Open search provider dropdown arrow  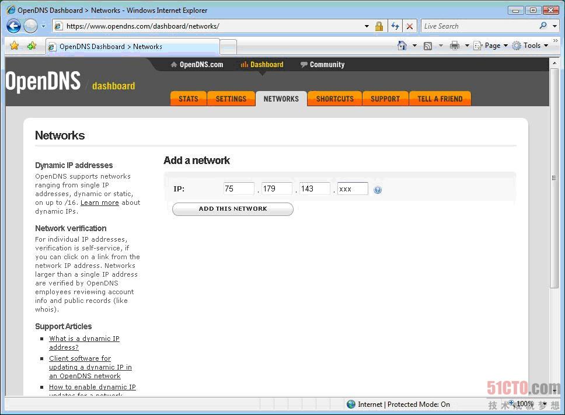pos(554,26)
